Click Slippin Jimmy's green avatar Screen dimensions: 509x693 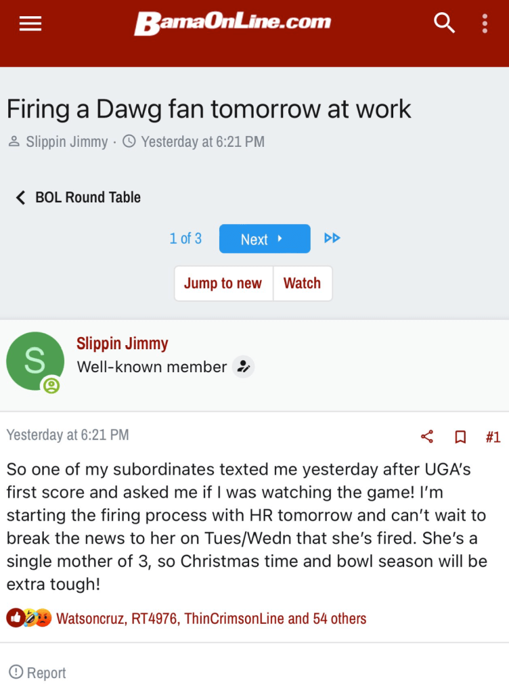pos(35,361)
